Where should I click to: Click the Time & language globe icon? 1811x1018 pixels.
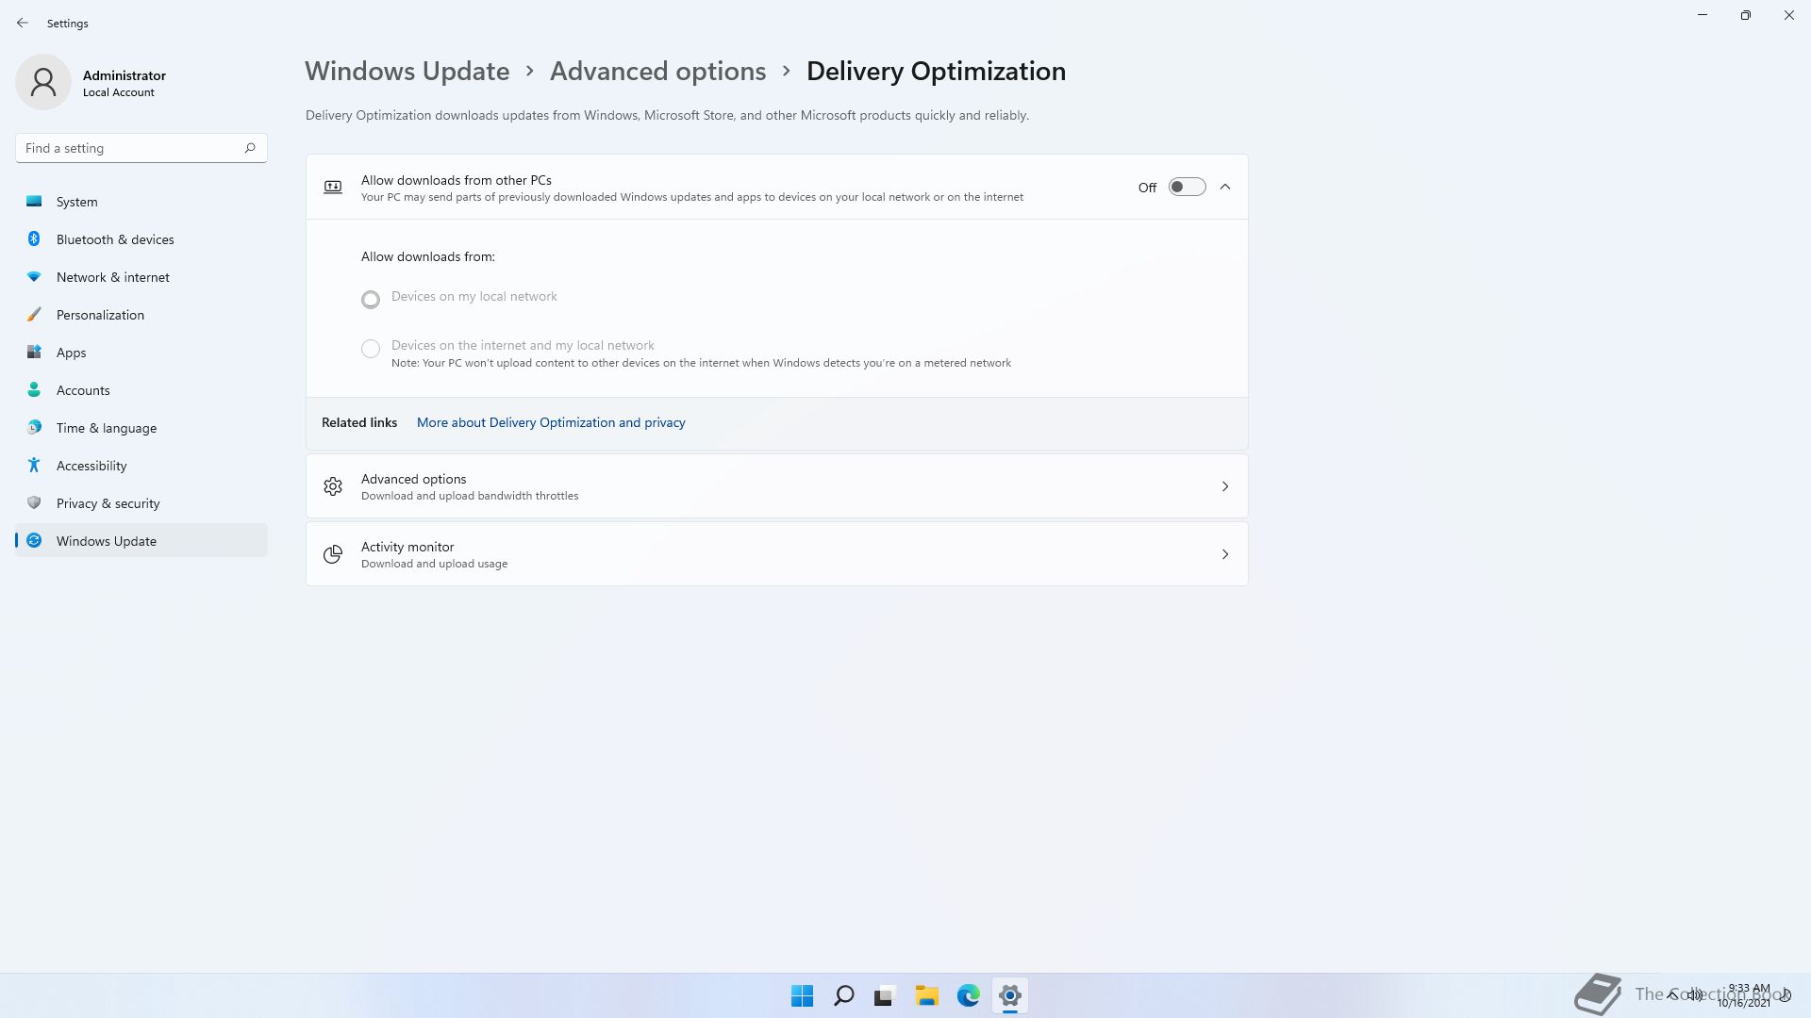[x=34, y=427]
